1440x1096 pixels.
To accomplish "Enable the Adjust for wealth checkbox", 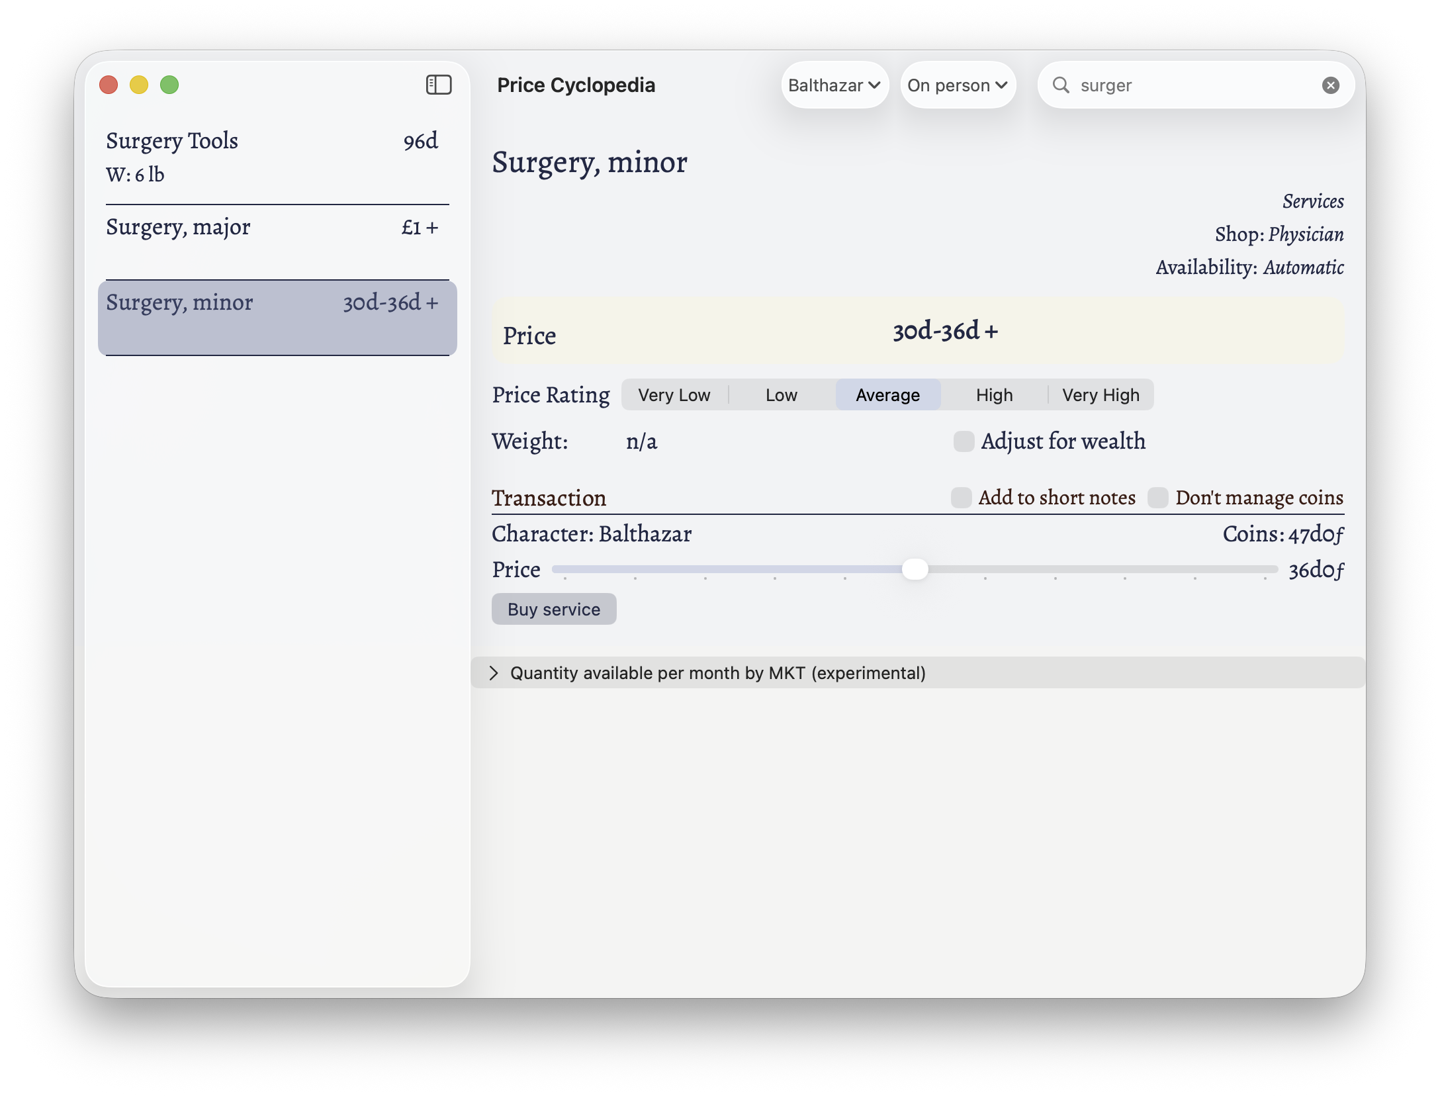I will (x=964, y=441).
